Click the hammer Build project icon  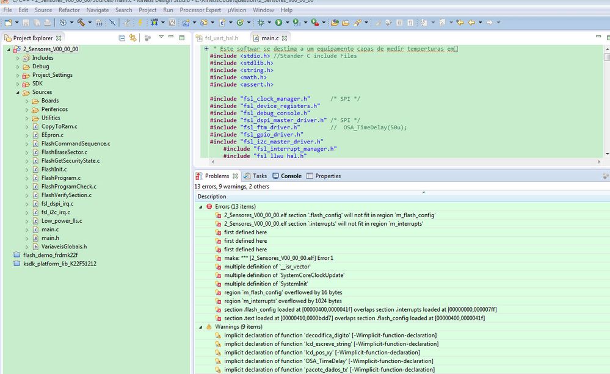[81, 23]
